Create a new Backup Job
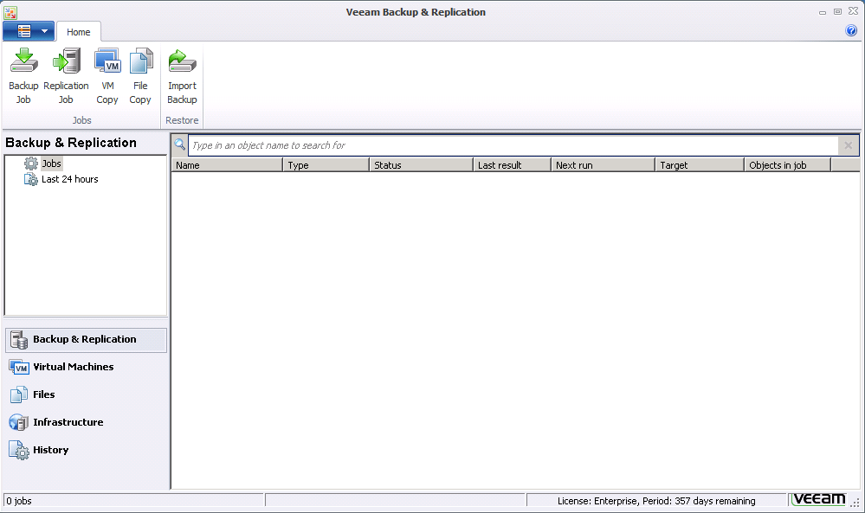The width and height of the screenshot is (865, 513). pyautogui.click(x=23, y=76)
